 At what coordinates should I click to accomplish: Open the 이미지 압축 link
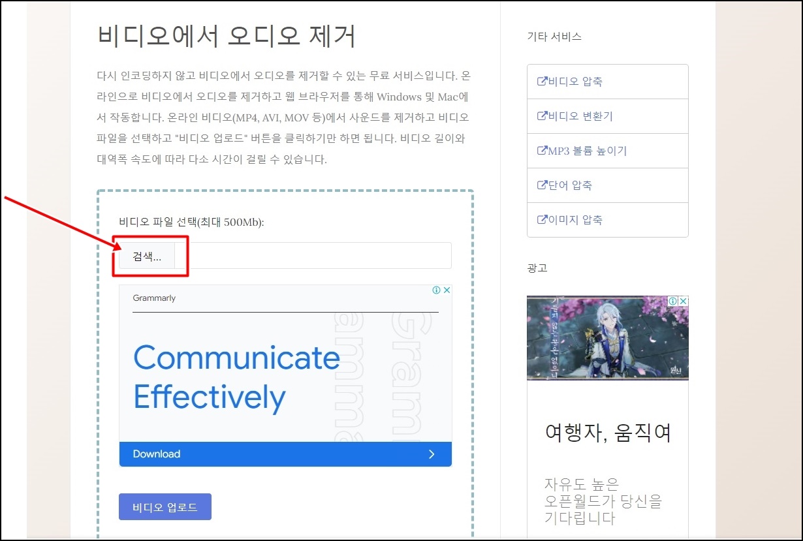(575, 220)
